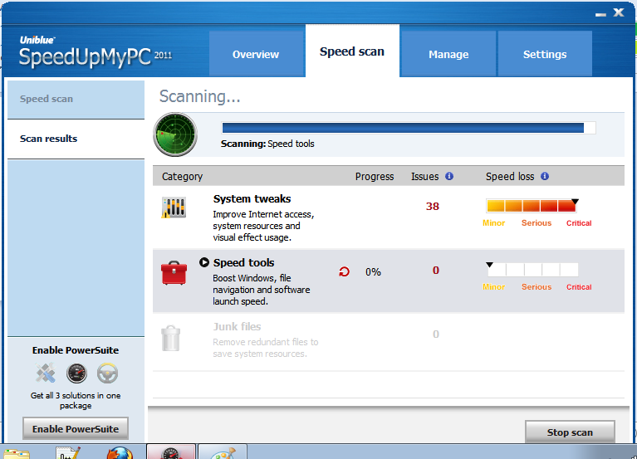Viewport: 637px width, 459px height.
Task: Select Speed scan in the sidebar
Action: (76, 100)
